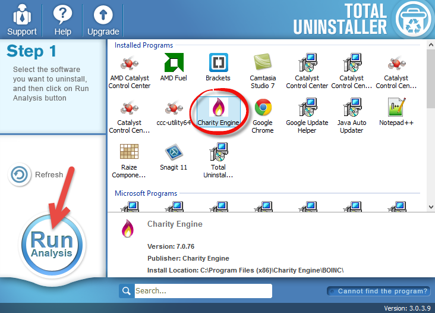The height and width of the screenshot is (313, 435).
Task: Click the Total Uninstaller recycle bin logo
Action: (x=413, y=19)
